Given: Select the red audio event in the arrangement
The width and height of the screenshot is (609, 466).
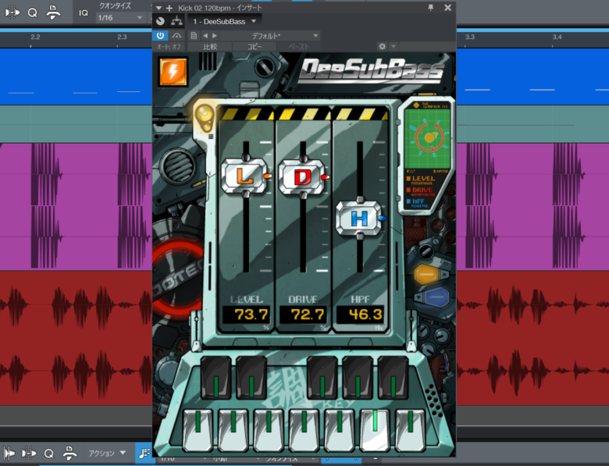Looking at the screenshot, I should [76, 338].
